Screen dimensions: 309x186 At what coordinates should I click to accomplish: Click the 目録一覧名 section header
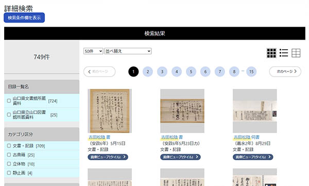pyautogui.click(x=42, y=87)
